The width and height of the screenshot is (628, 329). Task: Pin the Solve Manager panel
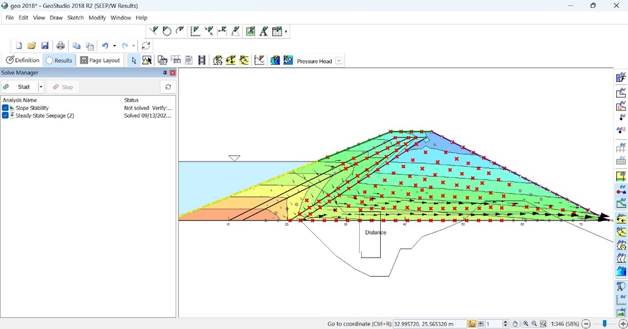[x=165, y=73]
